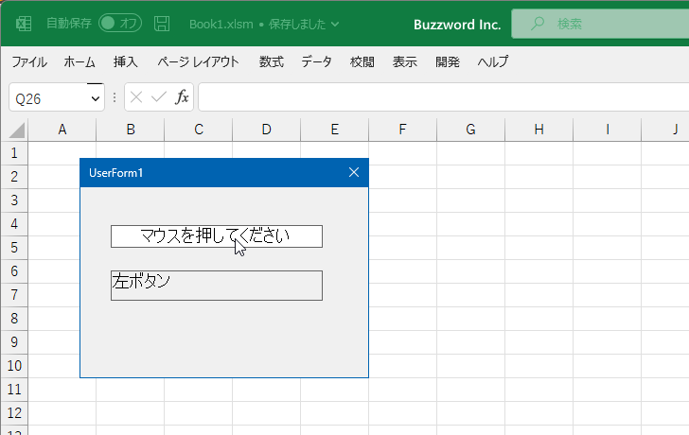Viewport: 689px width, 435px height.
Task: Select column C header
Action: click(198, 130)
